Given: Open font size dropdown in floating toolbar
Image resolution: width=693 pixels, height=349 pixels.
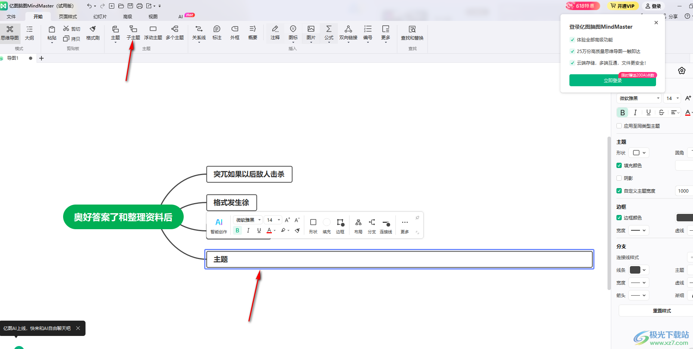Looking at the screenshot, I should pyautogui.click(x=273, y=220).
